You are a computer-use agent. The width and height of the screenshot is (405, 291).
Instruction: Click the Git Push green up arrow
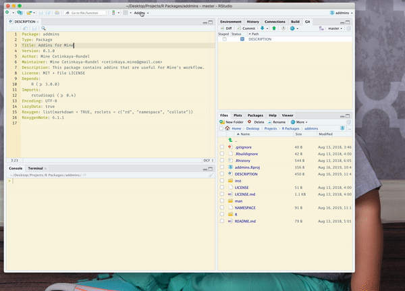pyautogui.click(x=274, y=28)
